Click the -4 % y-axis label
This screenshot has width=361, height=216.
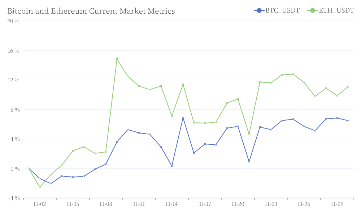[x=14, y=198]
